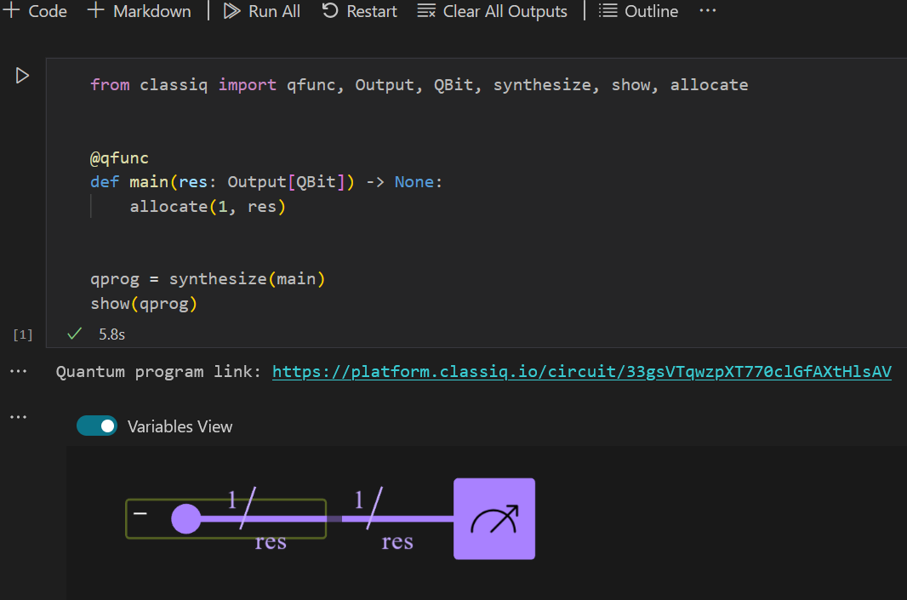Click the Variables View label text
907x600 pixels.
pyautogui.click(x=180, y=427)
